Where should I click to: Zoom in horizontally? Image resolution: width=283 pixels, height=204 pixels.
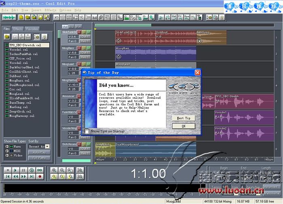tap(54, 170)
